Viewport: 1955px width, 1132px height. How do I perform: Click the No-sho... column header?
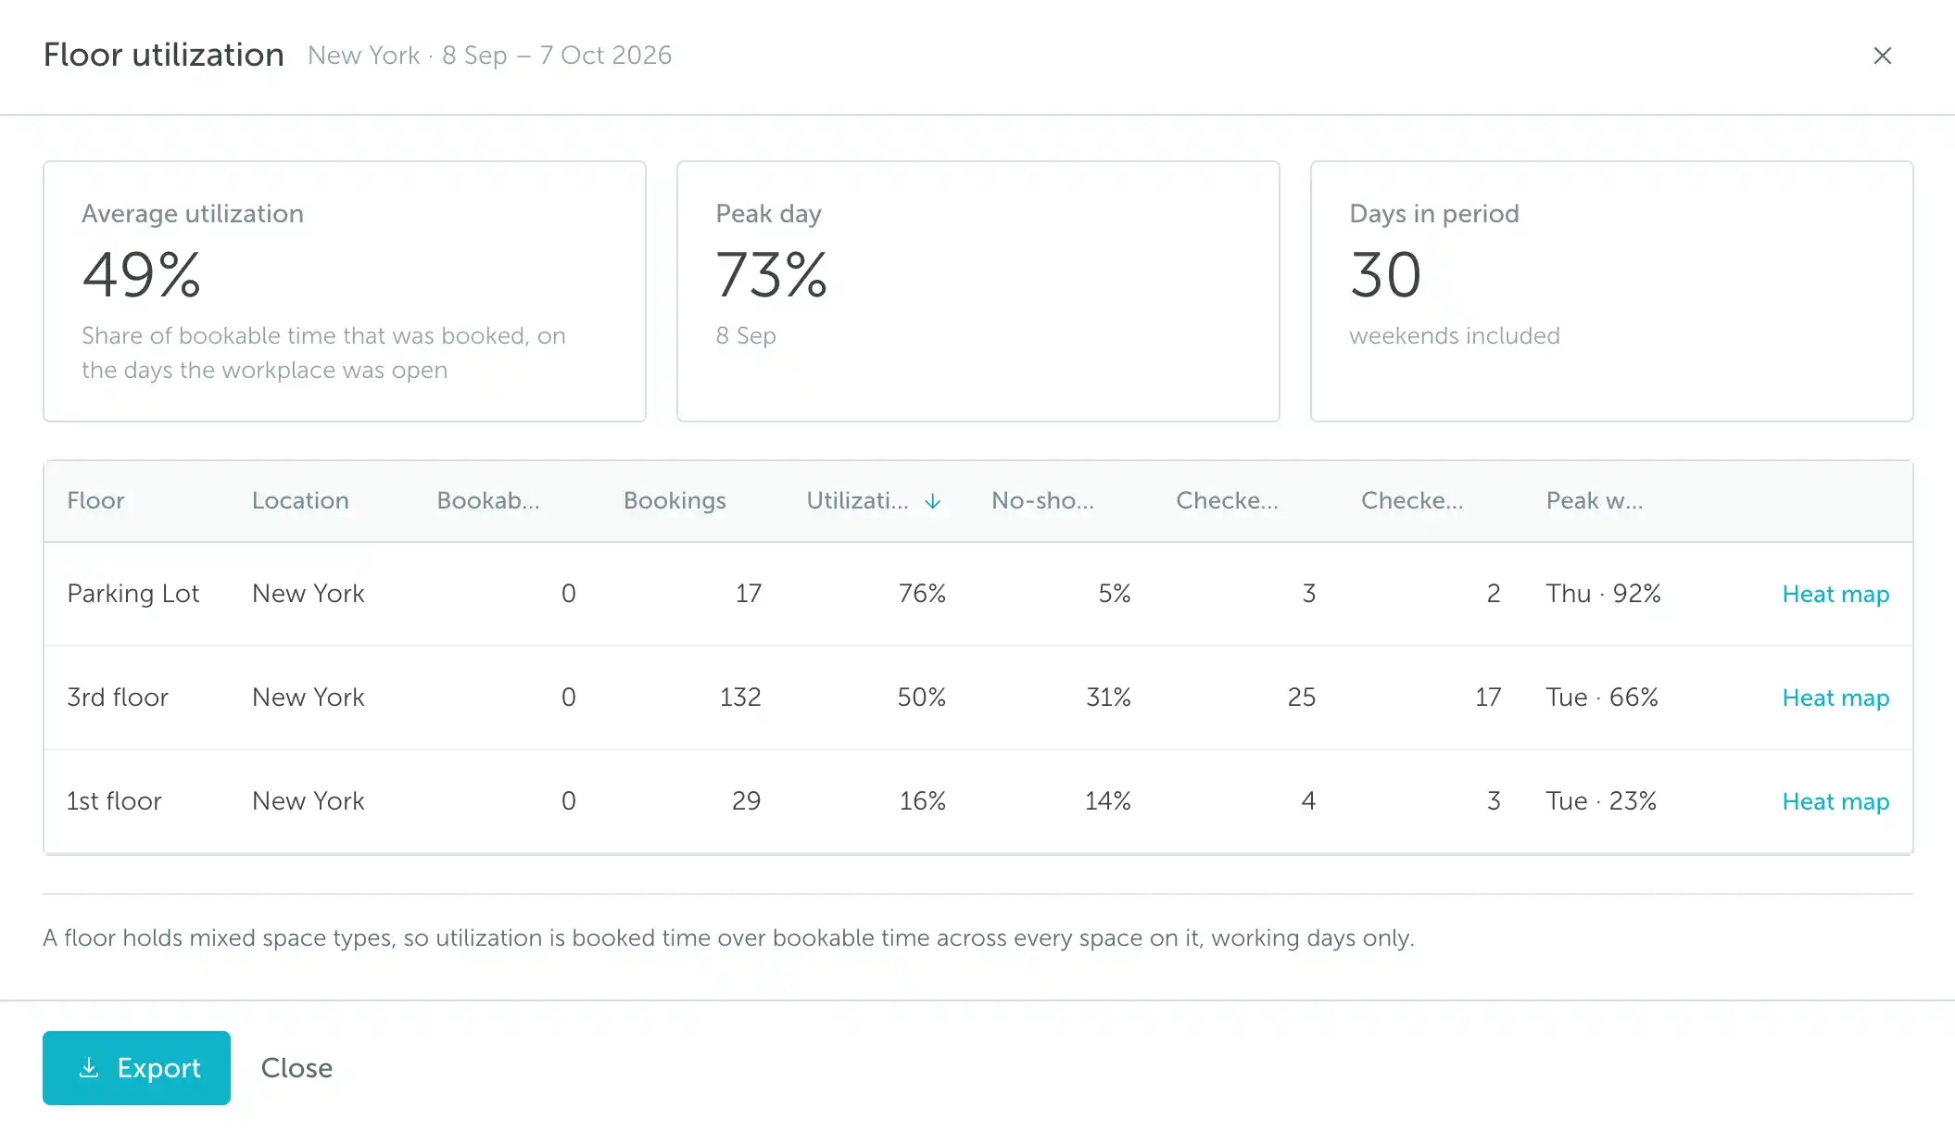pos(1042,500)
